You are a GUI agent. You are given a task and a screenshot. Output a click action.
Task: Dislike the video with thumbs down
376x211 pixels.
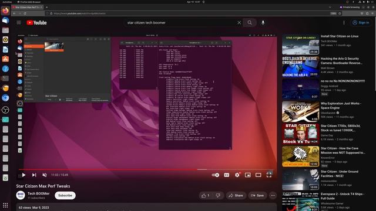coord(218,195)
